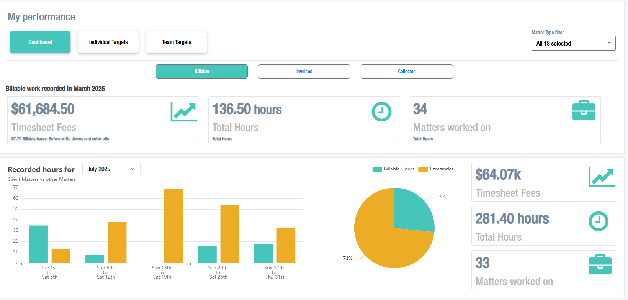Click the trend chart icon beside $64.07k
This screenshot has height=300, width=628.
602,177
